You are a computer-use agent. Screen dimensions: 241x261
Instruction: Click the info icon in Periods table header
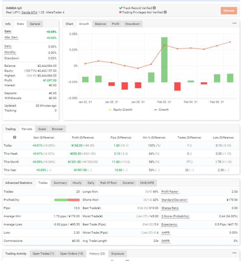[x=15, y=137]
